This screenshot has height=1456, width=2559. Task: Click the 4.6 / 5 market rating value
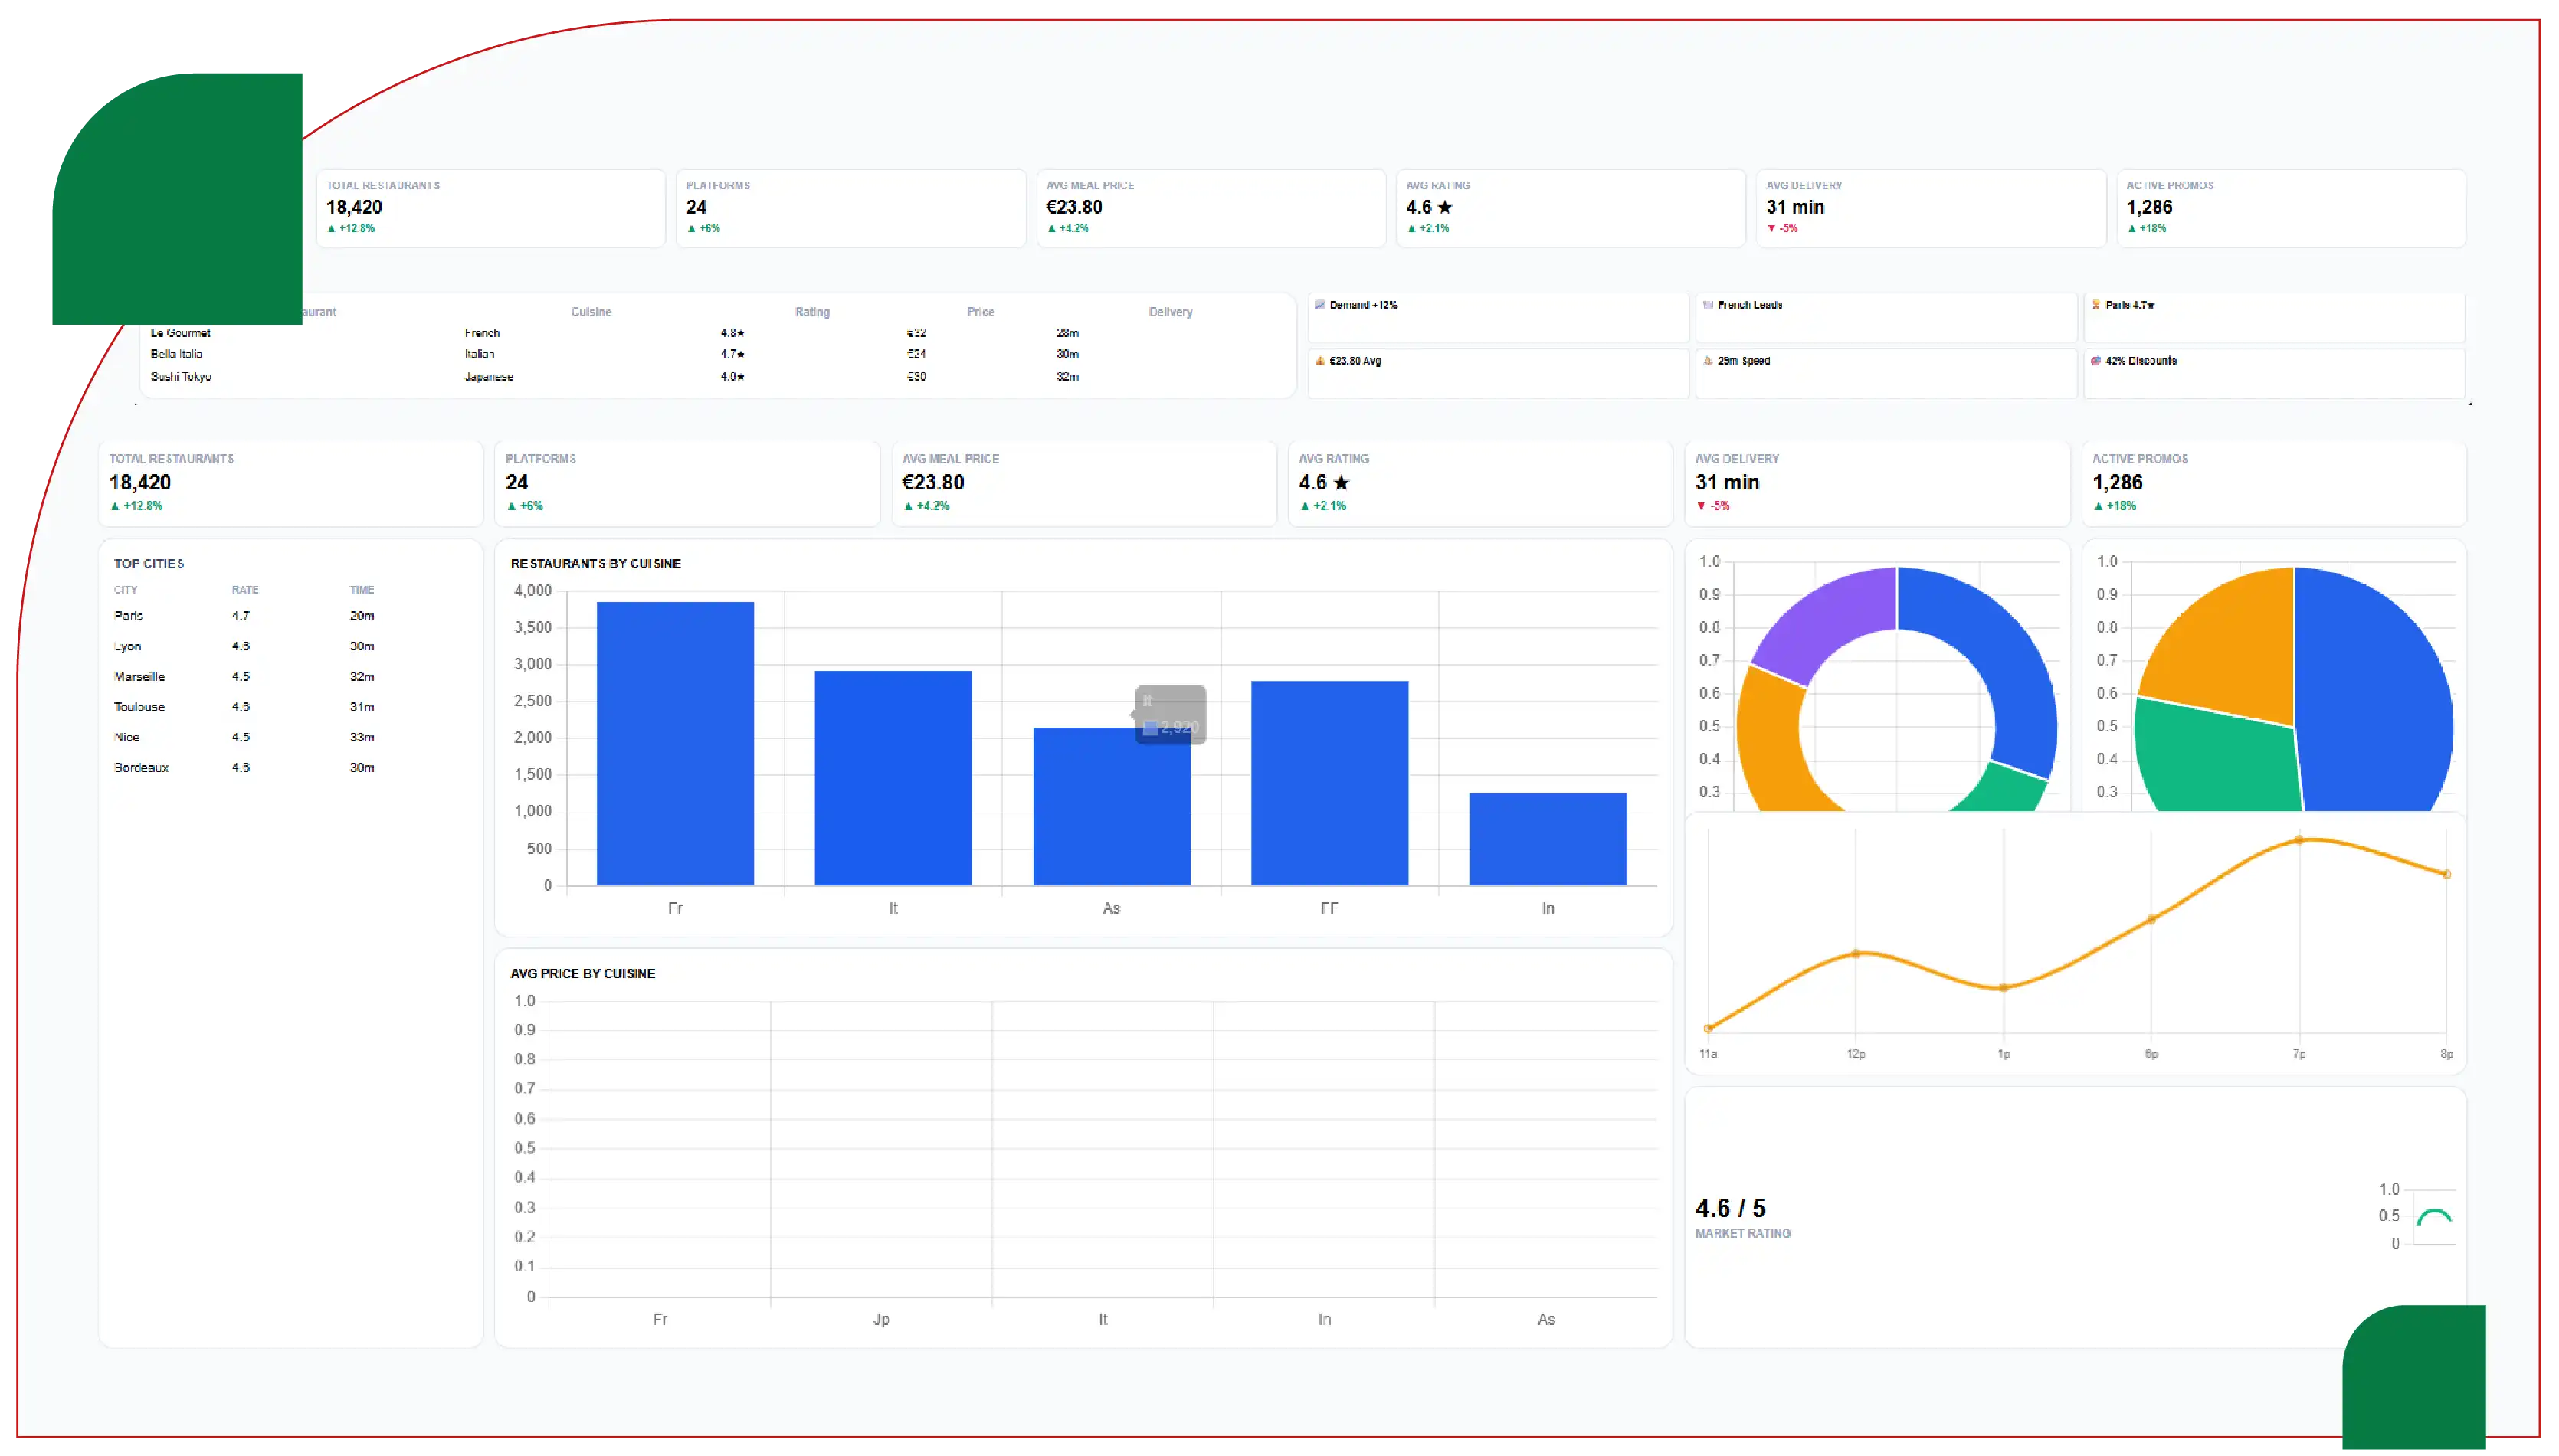tap(1730, 1208)
